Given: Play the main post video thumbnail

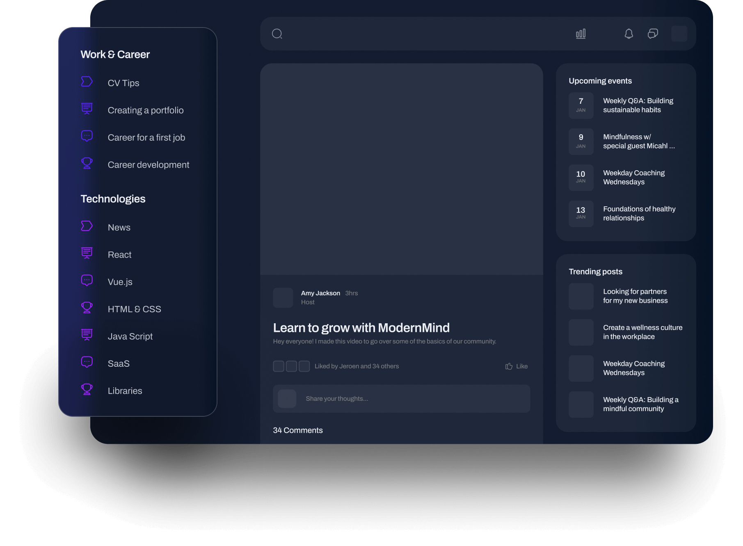Looking at the screenshot, I should pyautogui.click(x=401, y=169).
